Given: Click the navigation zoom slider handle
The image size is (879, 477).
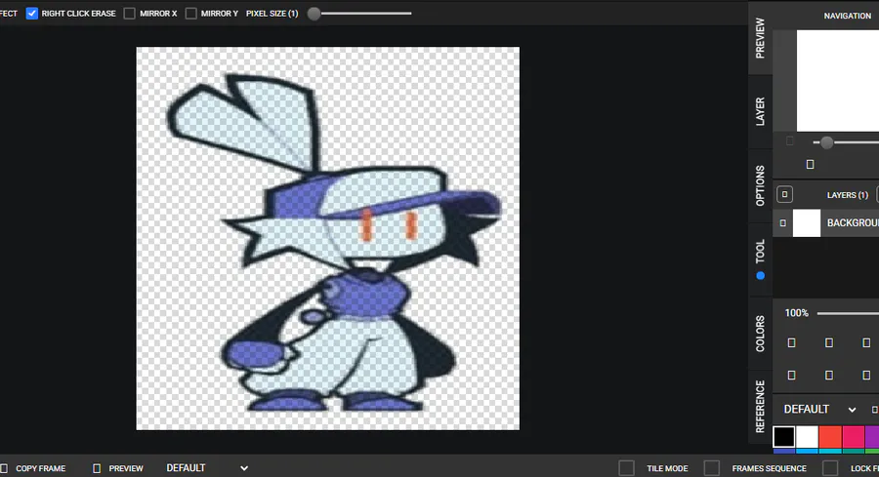Looking at the screenshot, I should point(826,142).
